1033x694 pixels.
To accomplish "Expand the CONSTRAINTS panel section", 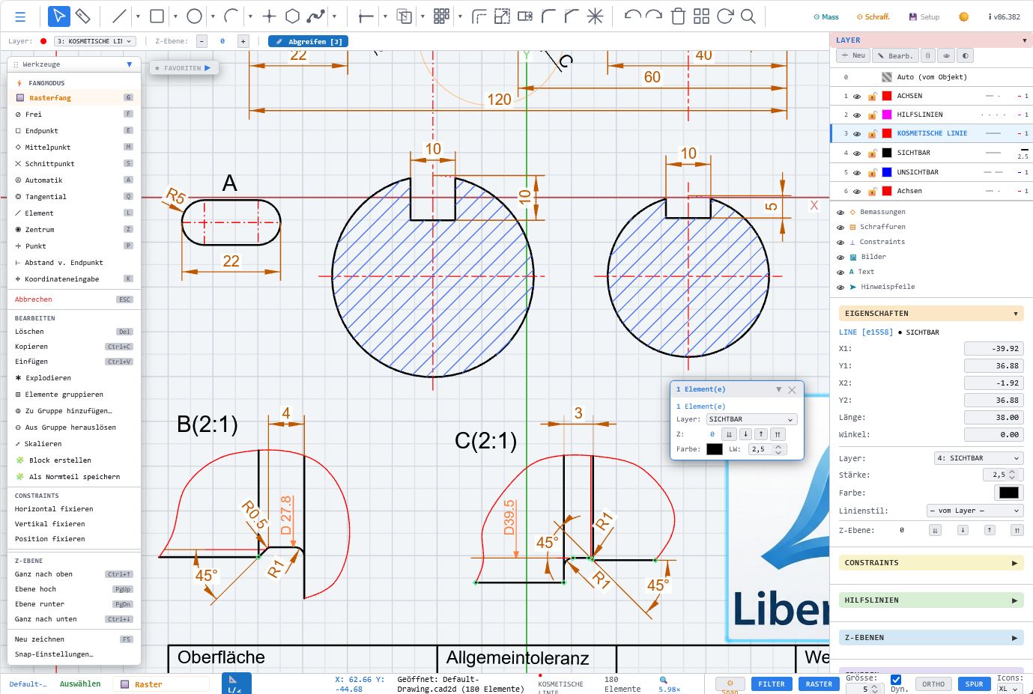I will click(931, 563).
